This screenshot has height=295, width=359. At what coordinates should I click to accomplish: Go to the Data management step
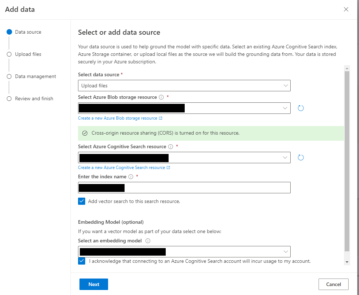coord(35,76)
